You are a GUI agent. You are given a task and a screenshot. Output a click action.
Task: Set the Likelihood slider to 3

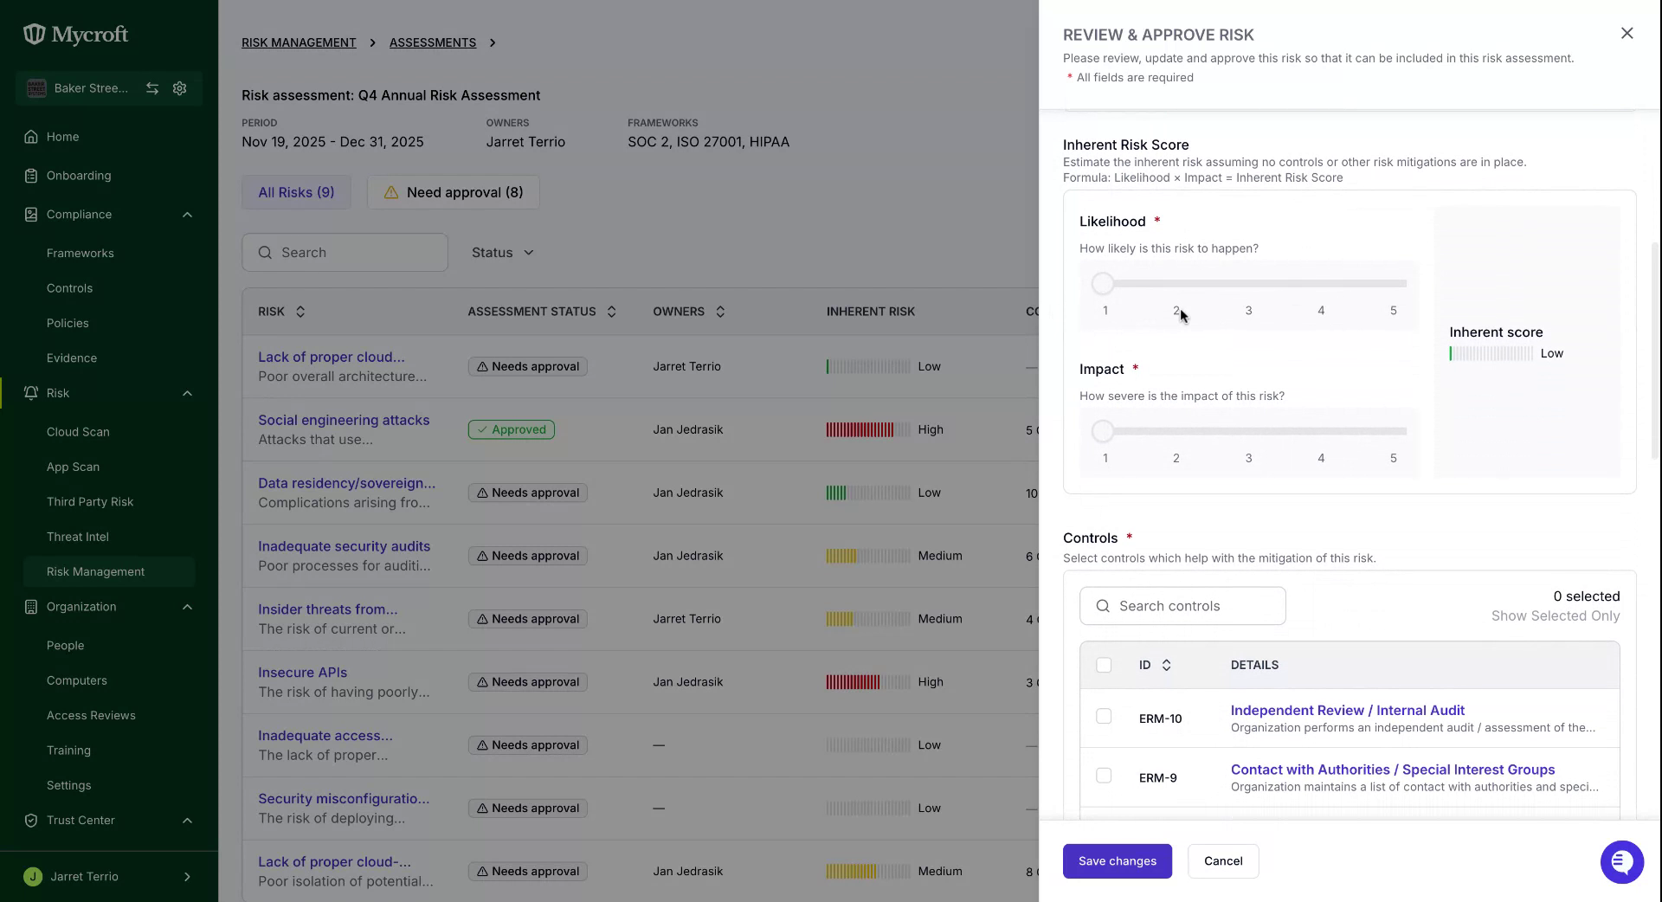(1248, 284)
